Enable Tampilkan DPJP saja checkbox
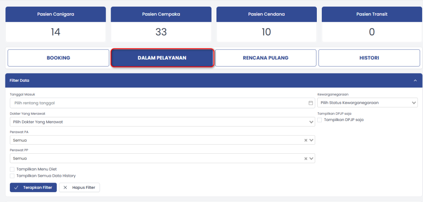The image size is (423, 202). [x=320, y=120]
